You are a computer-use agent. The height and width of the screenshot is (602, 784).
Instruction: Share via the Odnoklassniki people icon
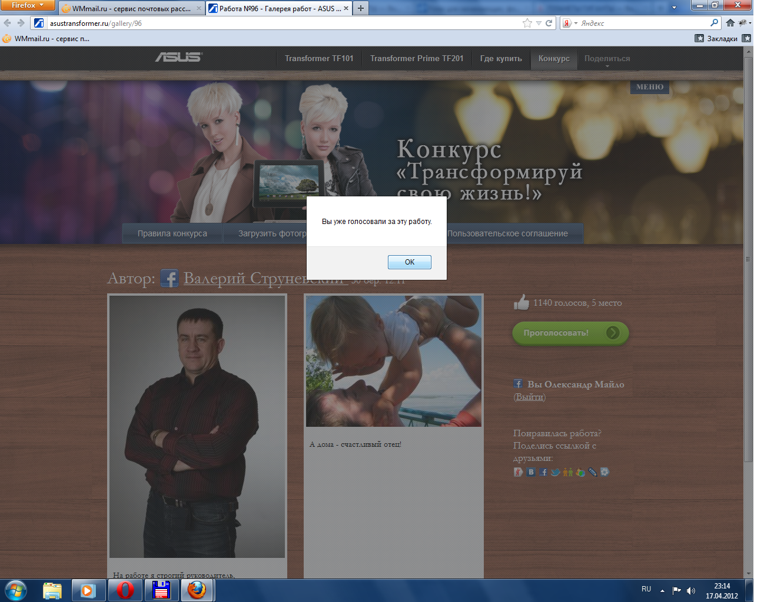pos(568,471)
